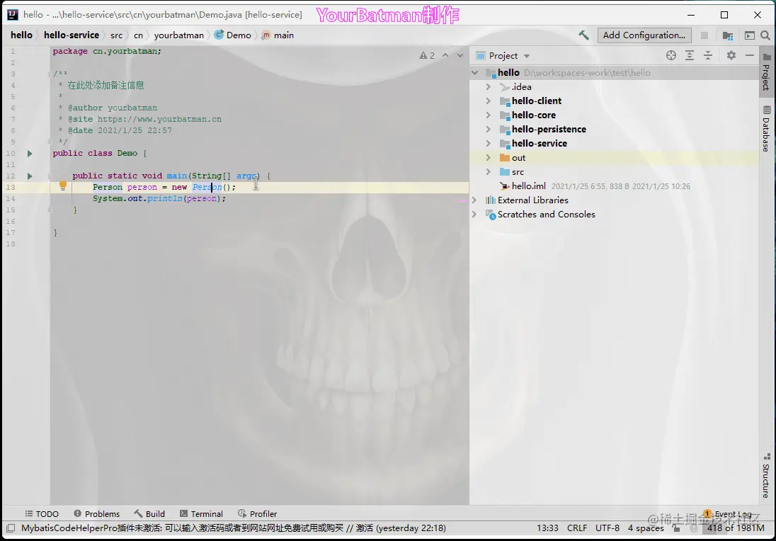Click caret position 13:33 indicator

pyautogui.click(x=547, y=528)
